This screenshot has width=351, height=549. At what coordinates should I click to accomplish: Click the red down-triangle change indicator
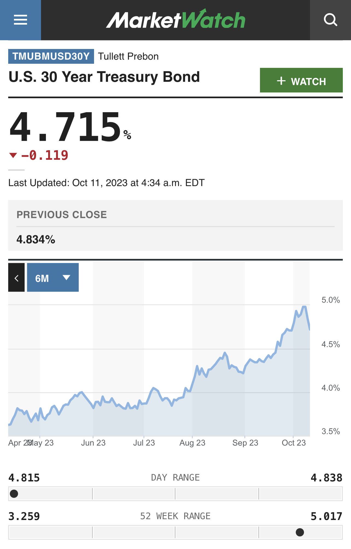(x=13, y=155)
